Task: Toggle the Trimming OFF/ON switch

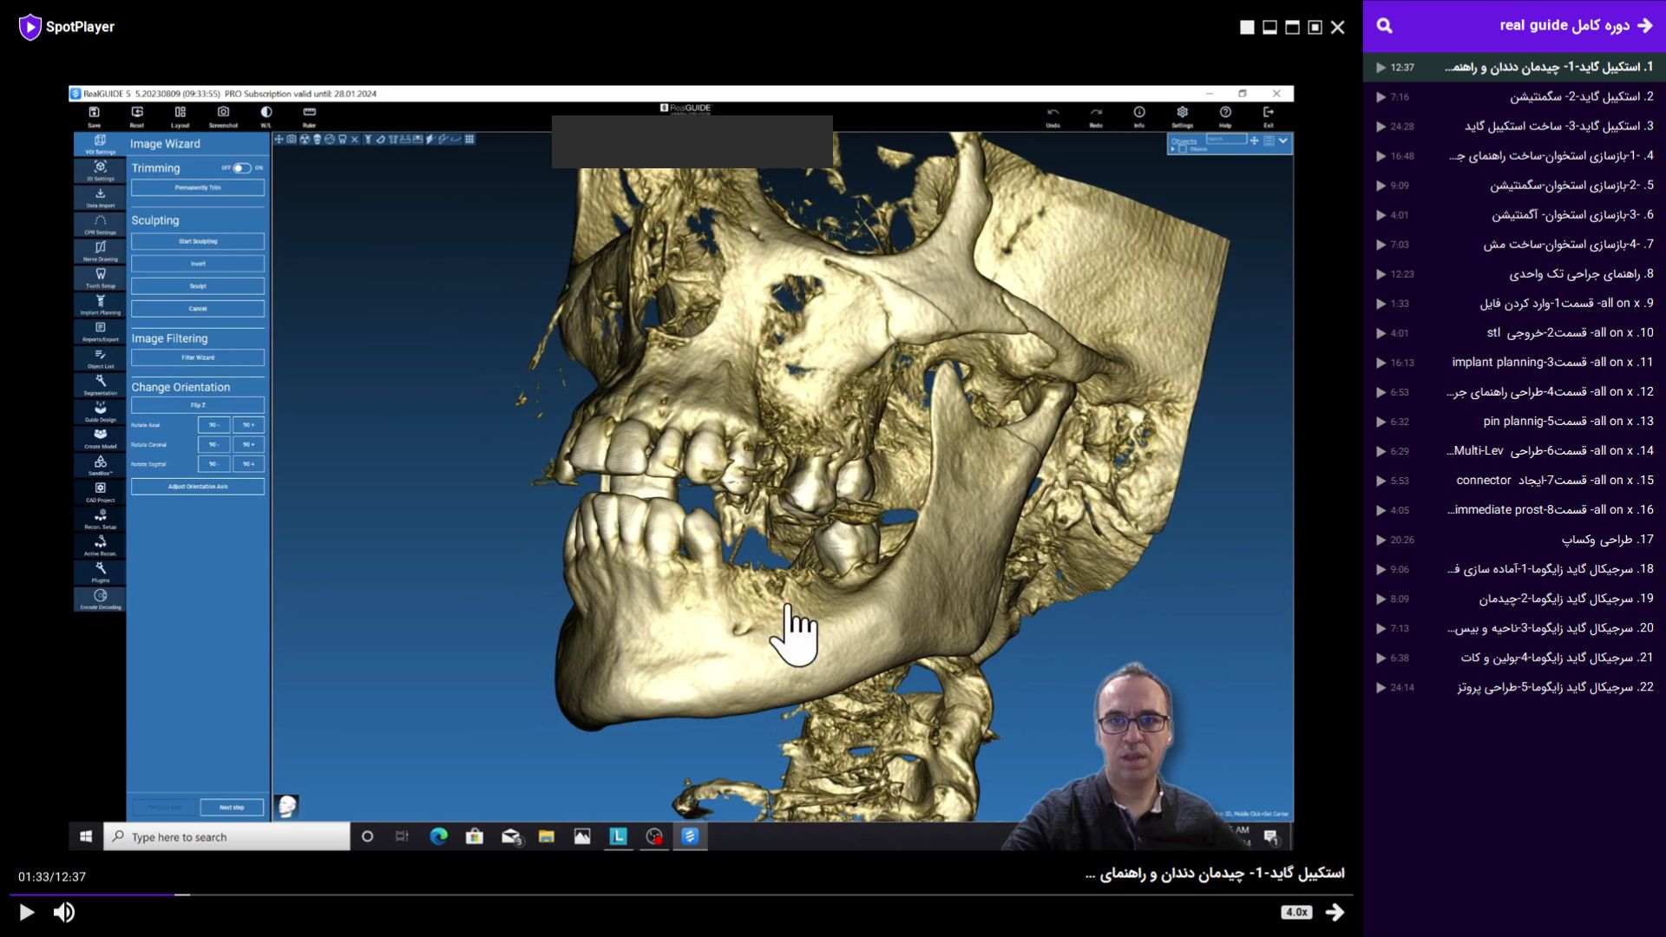Action: [242, 168]
